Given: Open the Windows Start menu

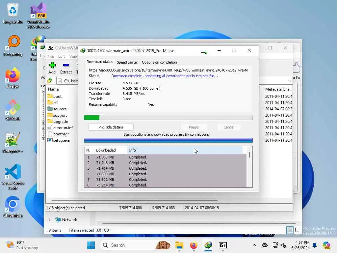Looking at the screenshot, I should point(91,245).
